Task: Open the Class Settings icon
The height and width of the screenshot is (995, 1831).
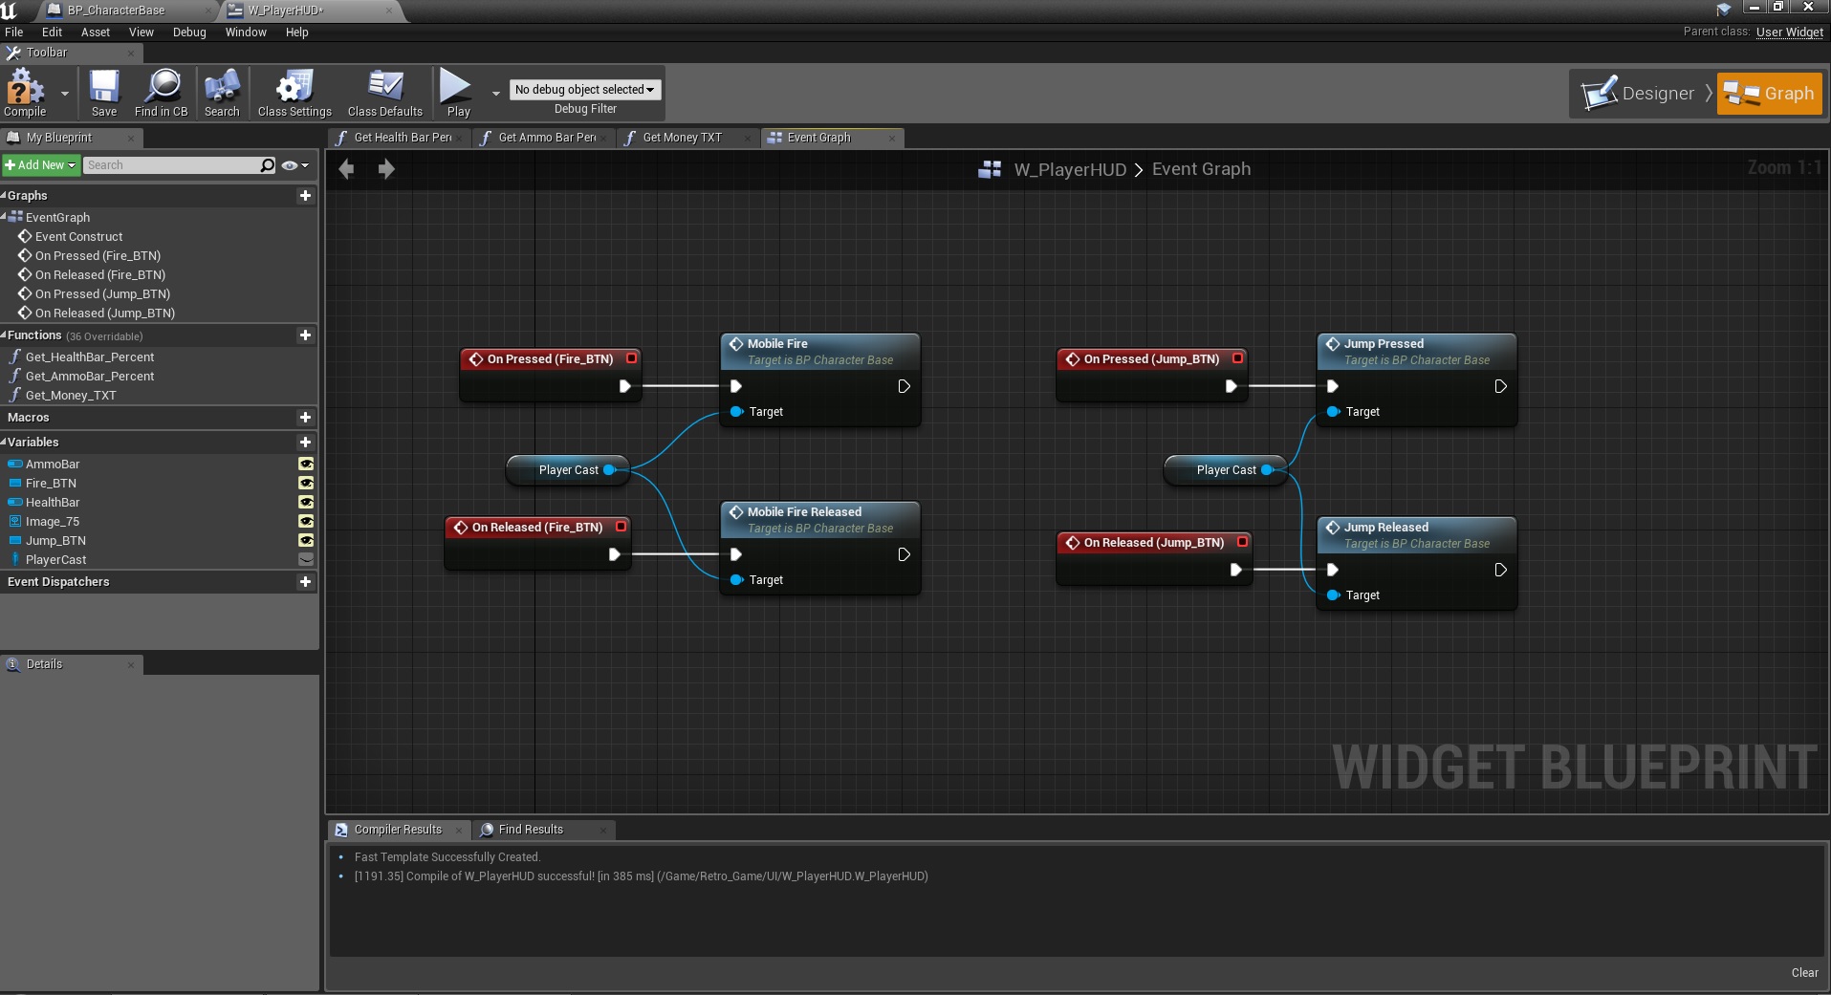Action: coord(294,93)
